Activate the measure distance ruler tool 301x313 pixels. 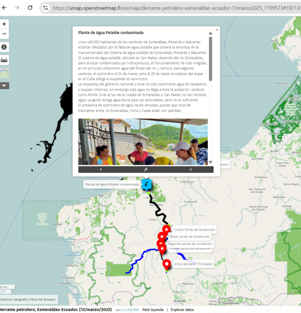4,60
